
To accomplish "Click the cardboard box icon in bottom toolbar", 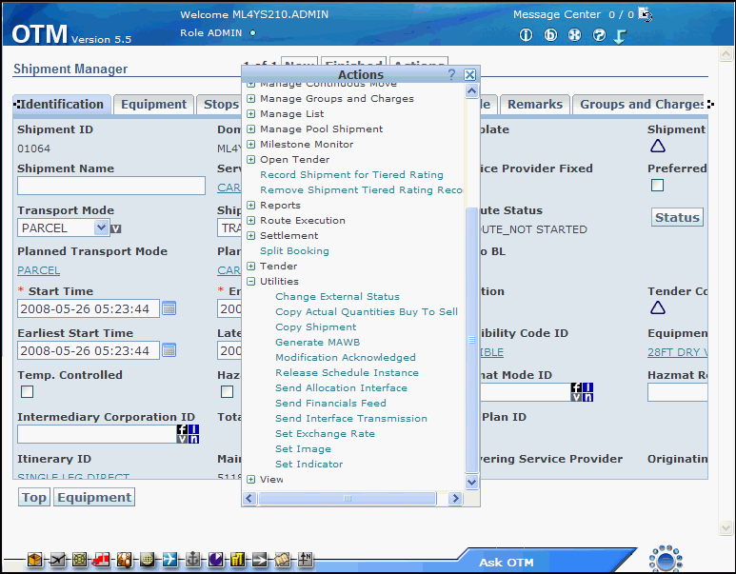I will coord(34,559).
